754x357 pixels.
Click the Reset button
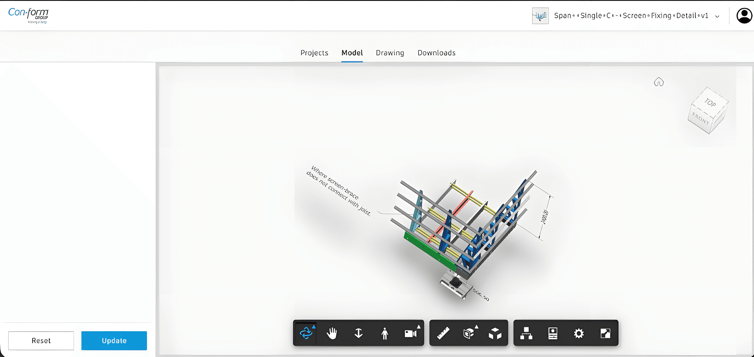click(41, 341)
